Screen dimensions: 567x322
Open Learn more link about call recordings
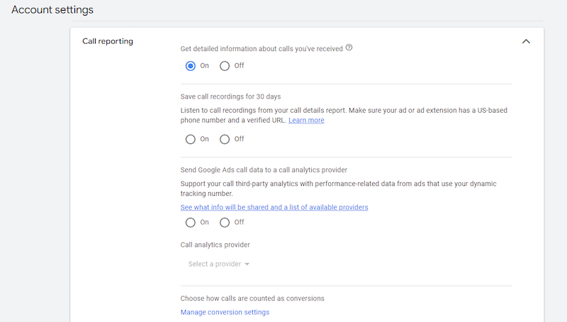coord(306,120)
